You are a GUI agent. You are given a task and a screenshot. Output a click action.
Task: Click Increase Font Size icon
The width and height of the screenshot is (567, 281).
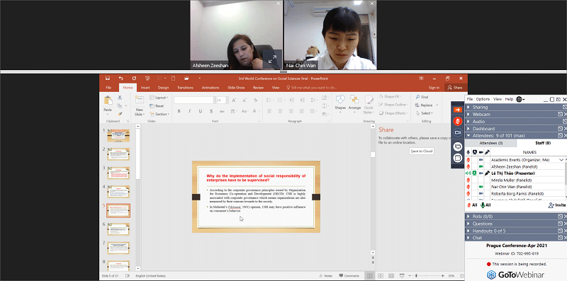[234, 101]
